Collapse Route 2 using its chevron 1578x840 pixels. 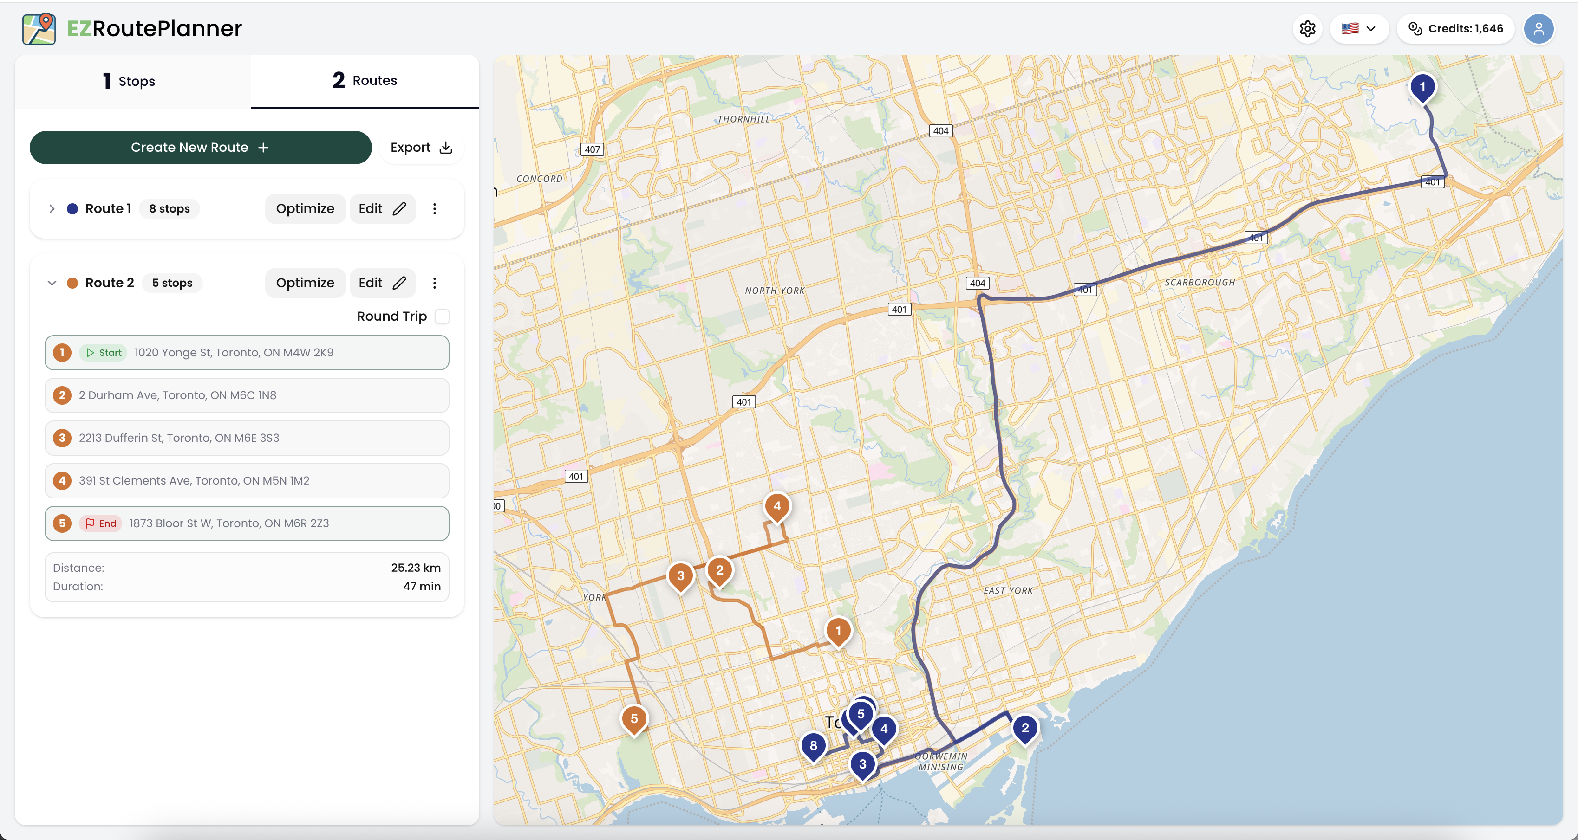52,282
